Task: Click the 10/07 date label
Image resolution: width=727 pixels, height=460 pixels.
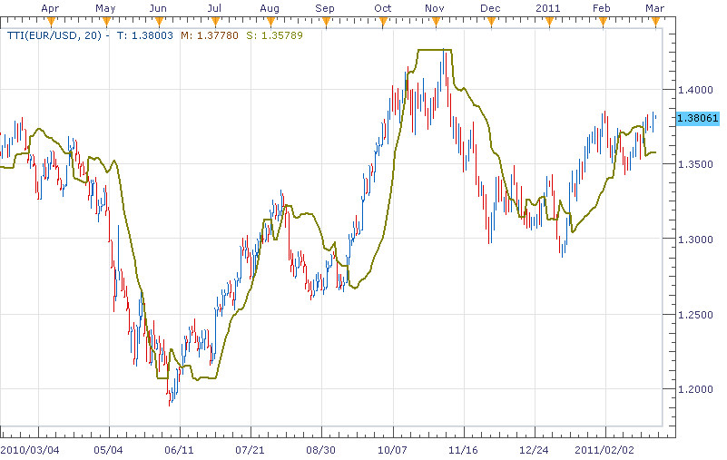Action: point(392,450)
